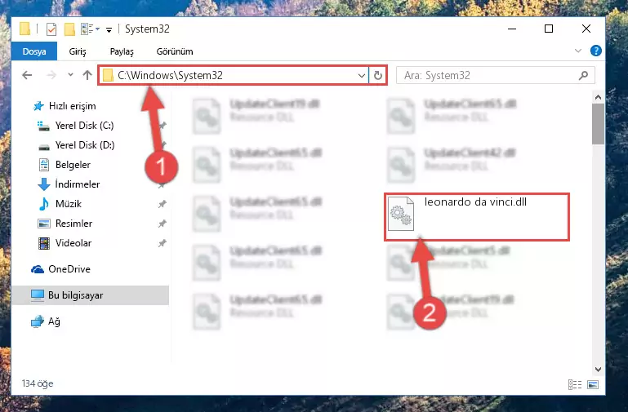Open the Dosya menu tab

click(34, 51)
